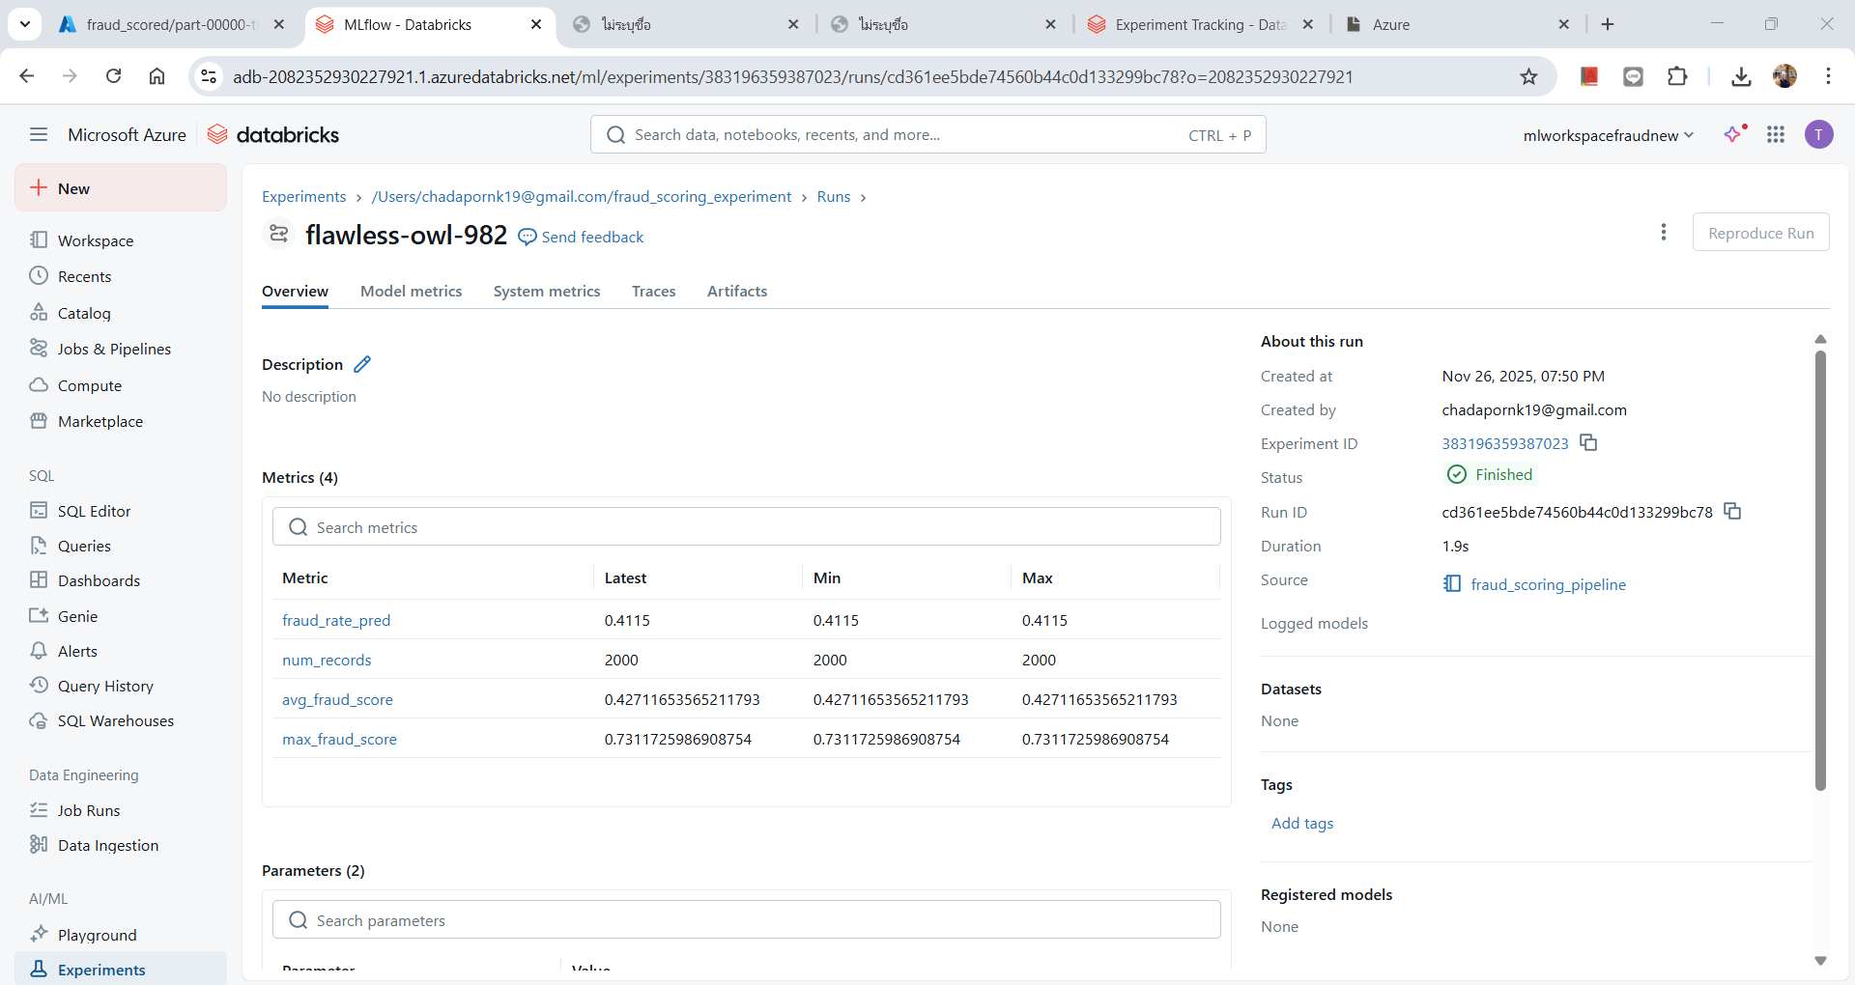Open Dashboards in the sidebar
The height and width of the screenshot is (985, 1855).
click(x=121, y=580)
